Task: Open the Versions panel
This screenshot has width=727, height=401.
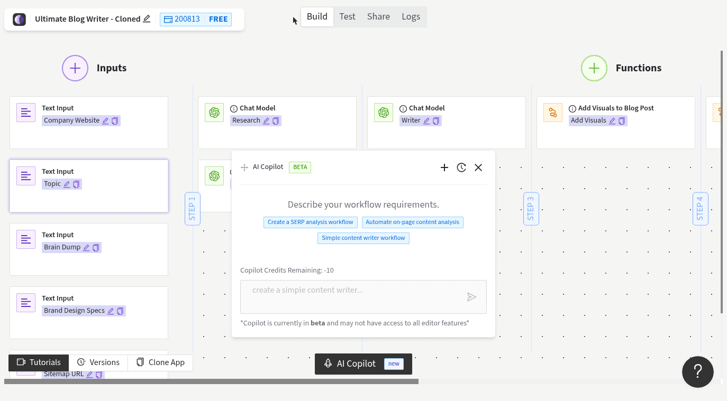Action: pos(98,362)
